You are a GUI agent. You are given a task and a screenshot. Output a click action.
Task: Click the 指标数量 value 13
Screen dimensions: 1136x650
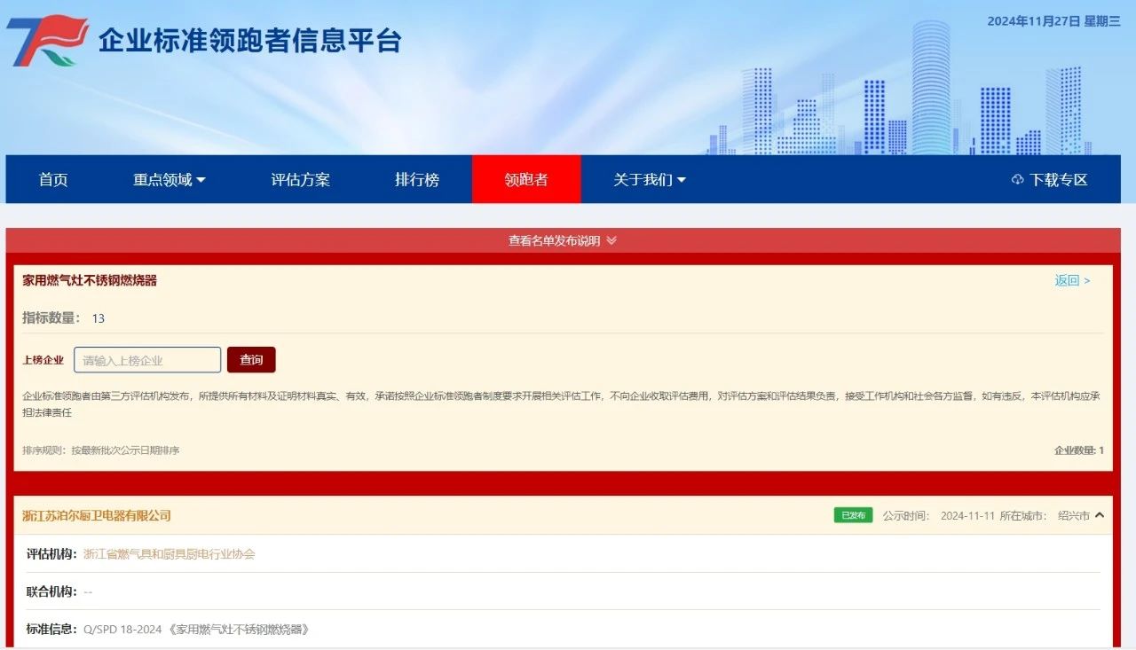click(x=99, y=318)
